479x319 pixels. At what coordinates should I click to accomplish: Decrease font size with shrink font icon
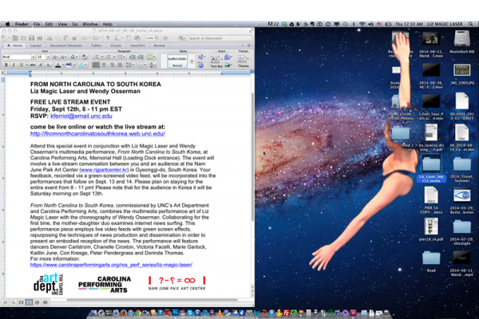[x=63, y=57]
